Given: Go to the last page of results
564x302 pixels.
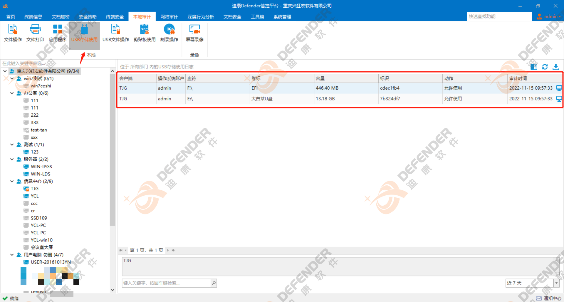Looking at the screenshot, I should tap(173, 250).
